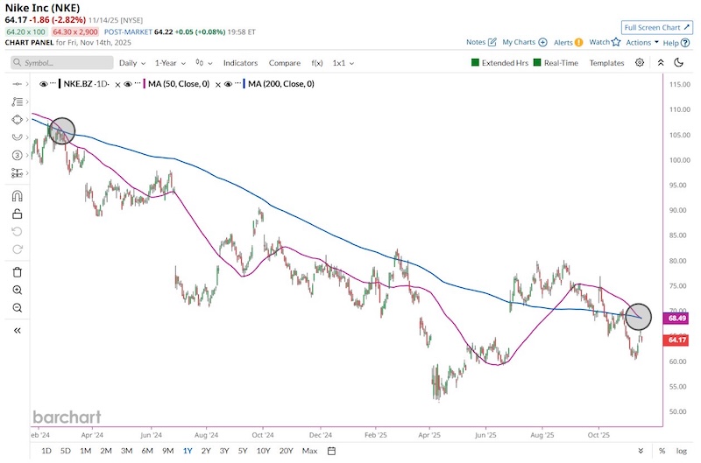Click the orange Alerts exclamation icon
Screen dimensions: 701x463
(578, 42)
